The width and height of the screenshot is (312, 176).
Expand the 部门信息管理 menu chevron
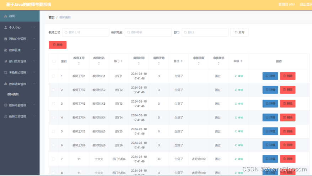(x=34, y=61)
